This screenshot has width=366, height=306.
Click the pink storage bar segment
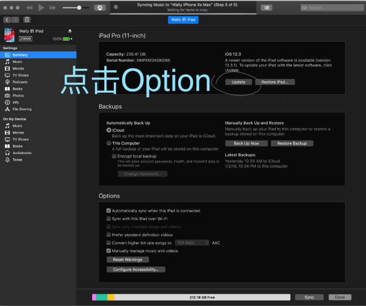click(94, 297)
